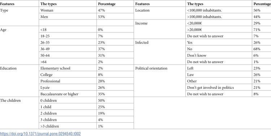Select the 'Elementary school' education cell
The image size is (271, 136).
(68, 68)
